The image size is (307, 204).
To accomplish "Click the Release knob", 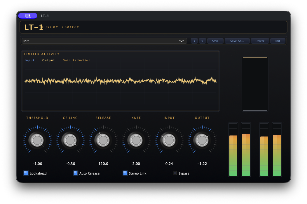I will pyautogui.click(x=103, y=140).
